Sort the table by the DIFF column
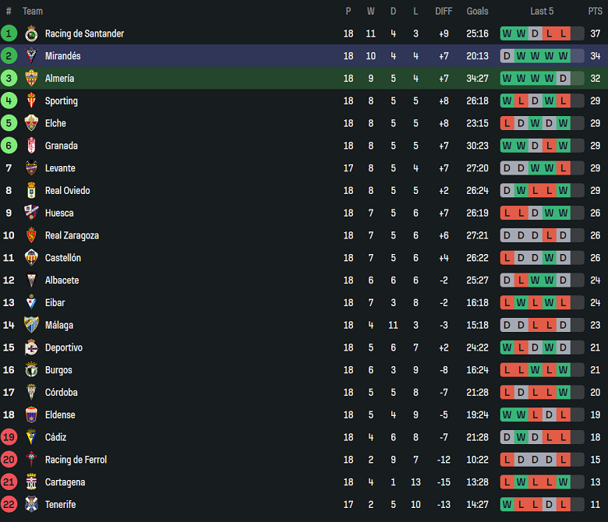 (x=444, y=11)
